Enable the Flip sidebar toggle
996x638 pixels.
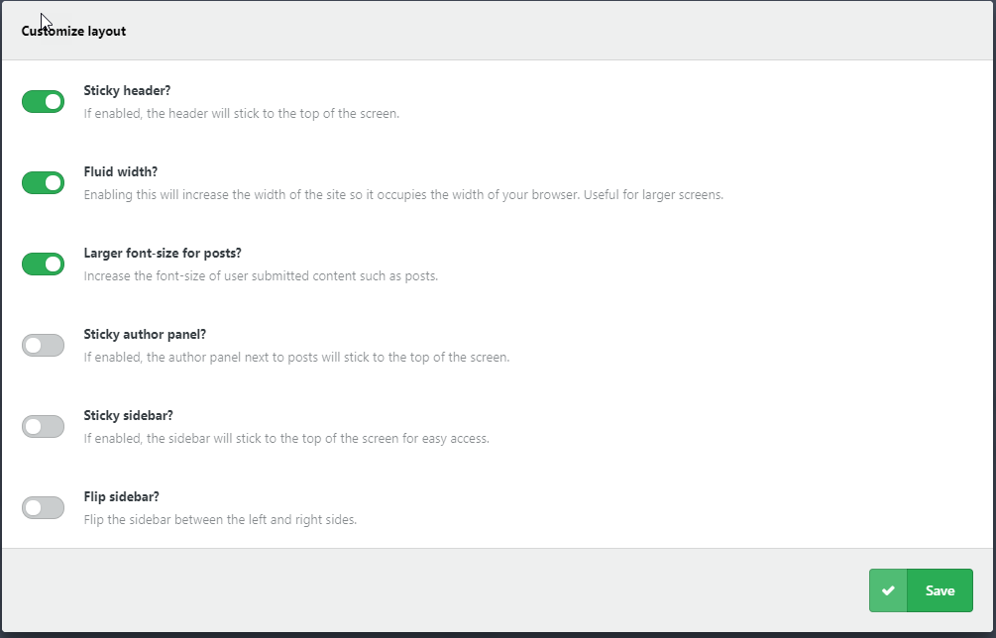(x=43, y=507)
